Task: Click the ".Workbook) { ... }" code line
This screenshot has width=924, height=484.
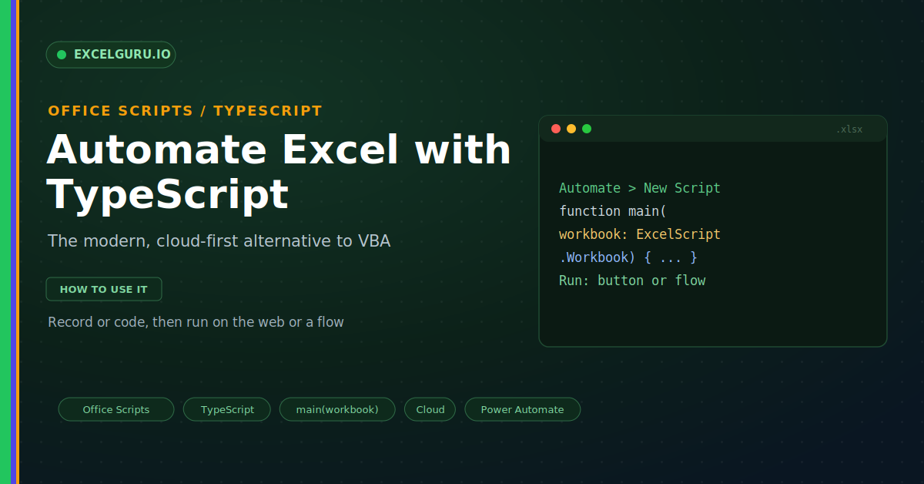Action: pyautogui.click(x=628, y=257)
